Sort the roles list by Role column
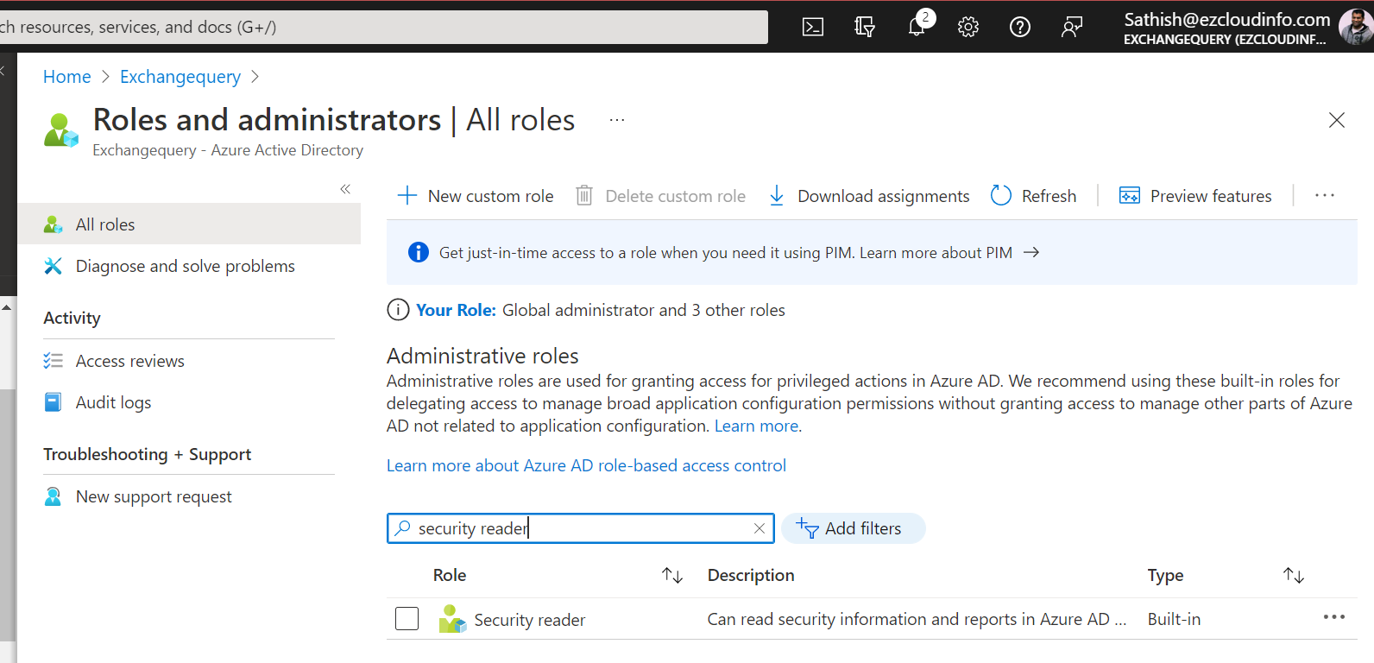Screen dimensions: 1374x663 (x=672, y=575)
